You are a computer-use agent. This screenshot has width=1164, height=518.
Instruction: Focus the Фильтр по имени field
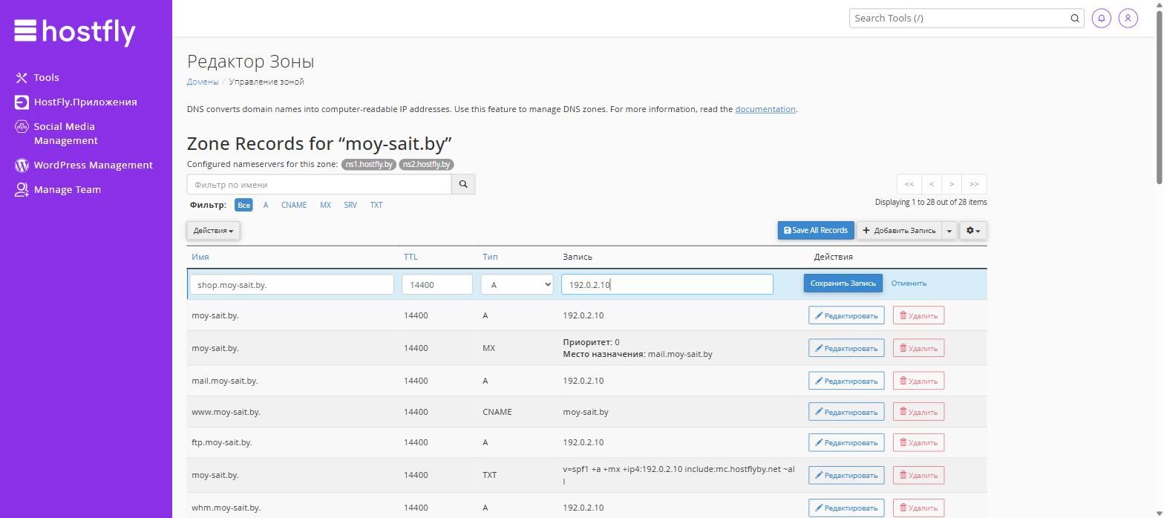point(319,184)
